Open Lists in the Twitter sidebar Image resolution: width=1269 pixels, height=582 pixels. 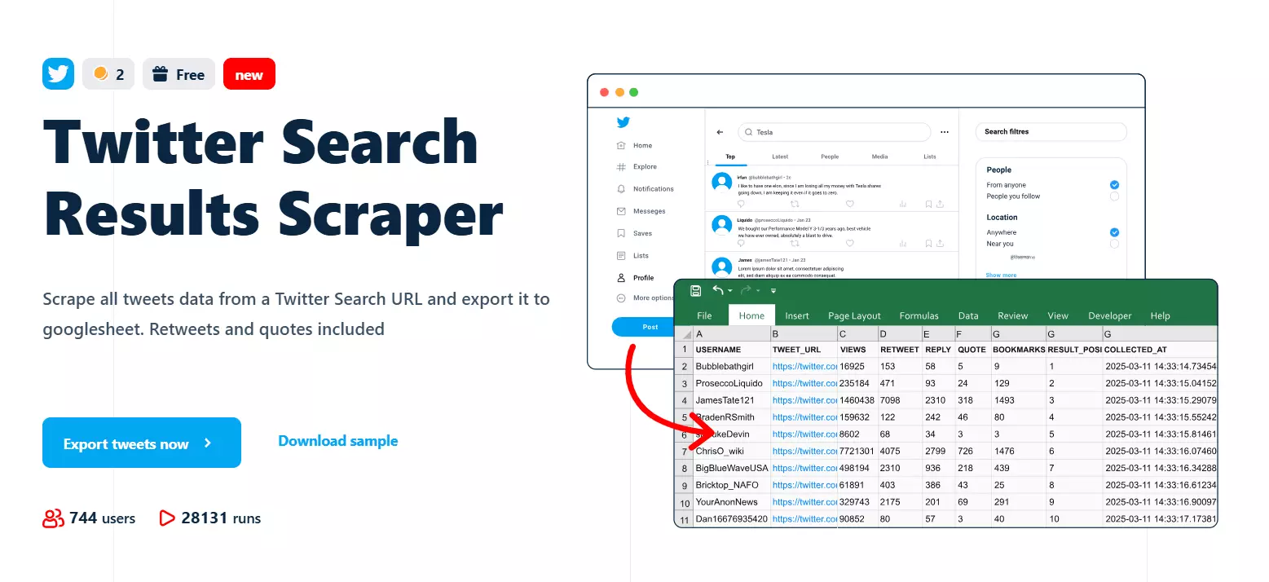point(633,255)
